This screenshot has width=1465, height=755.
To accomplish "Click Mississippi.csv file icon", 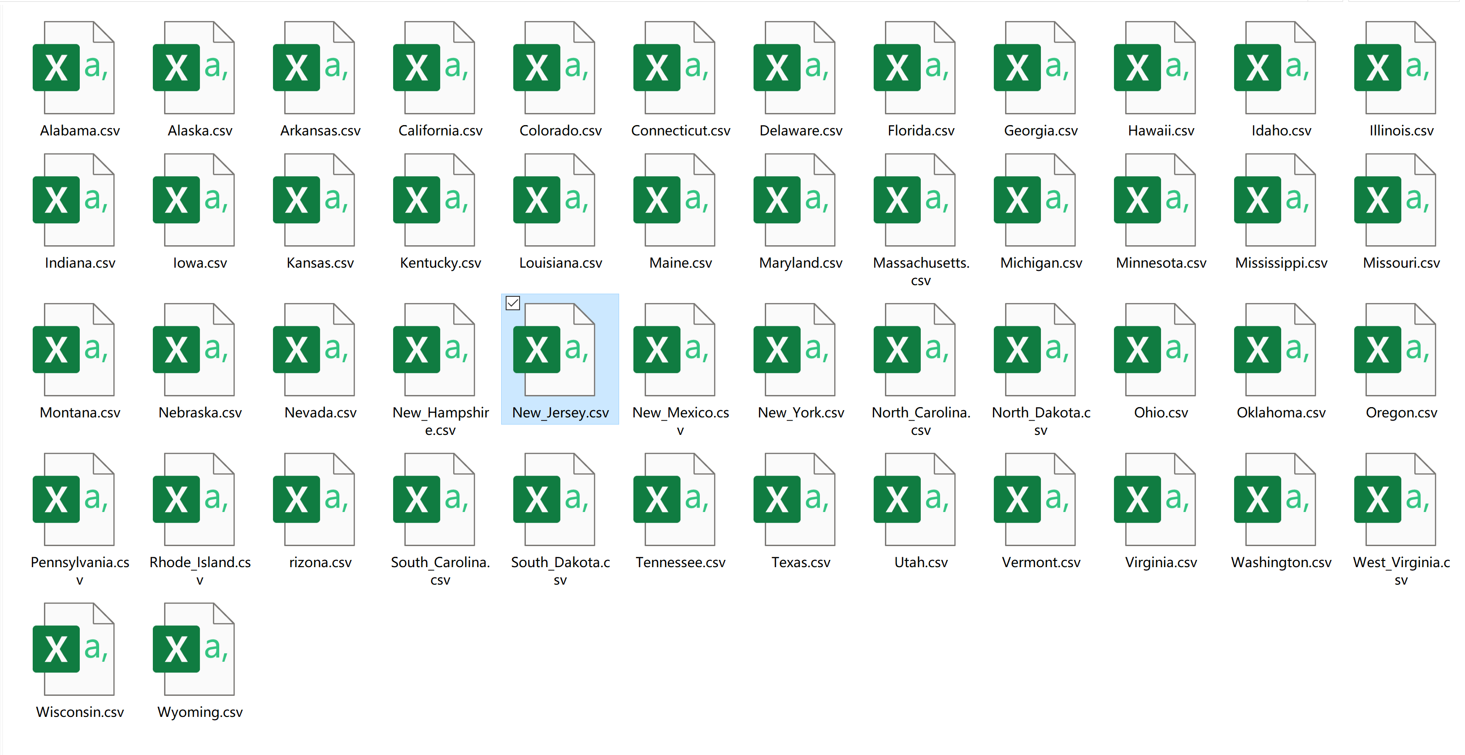I will (x=1274, y=200).
